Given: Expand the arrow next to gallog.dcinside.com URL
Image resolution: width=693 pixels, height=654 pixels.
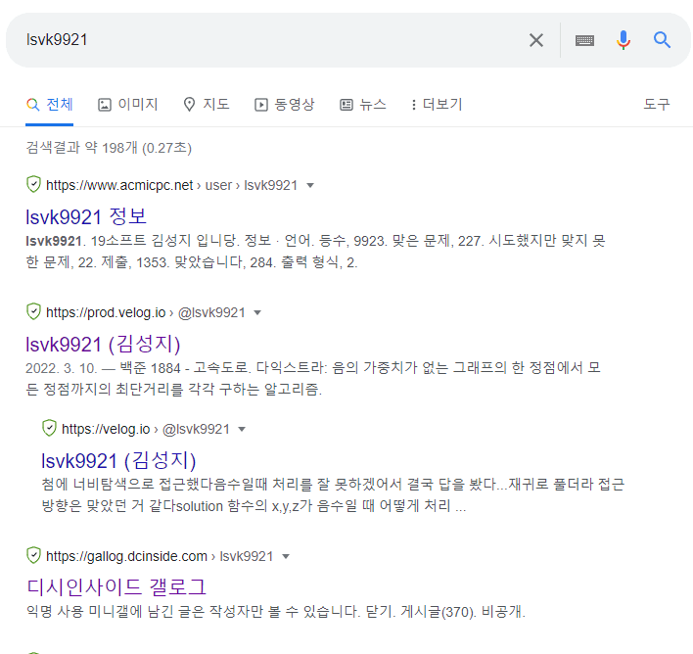Looking at the screenshot, I should click(x=286, y=556).
